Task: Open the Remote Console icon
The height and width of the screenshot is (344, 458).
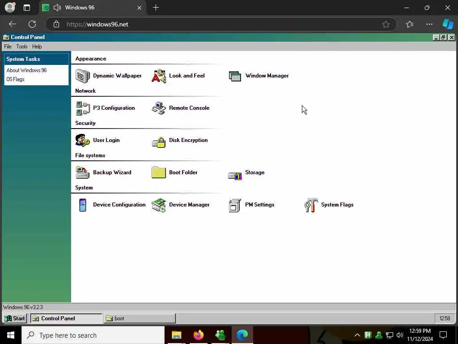Action: click(159, 108)
